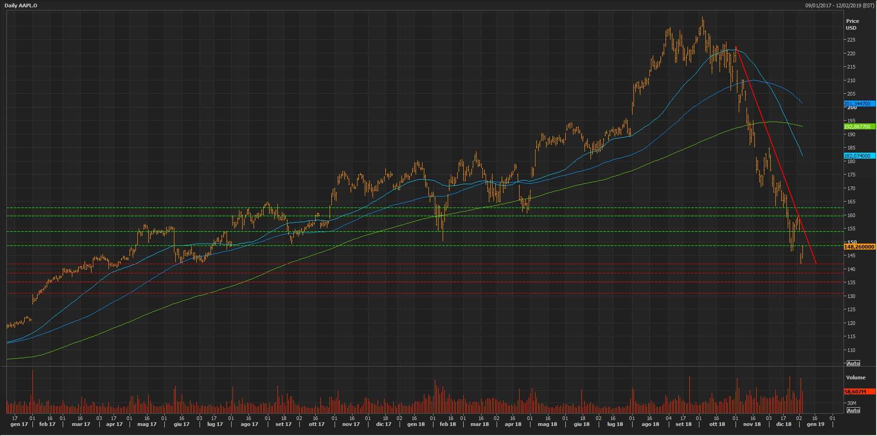Select the cyan 182,074000 moving average tag
This screenshot has width=877, height=436.
pos(859,156)
